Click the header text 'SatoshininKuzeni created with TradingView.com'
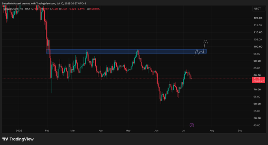Screen dimensions: 268x145 pyautogui.click(x=29, y=4)
